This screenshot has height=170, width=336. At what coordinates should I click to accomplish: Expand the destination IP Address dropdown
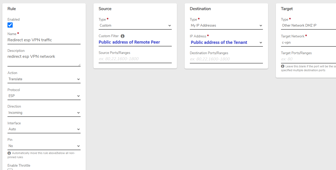click(226, 43)
